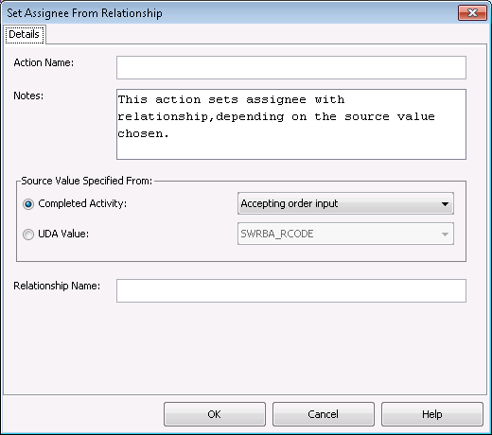The image size is (492, 435).
Task: Click the 'Action Name:' label
Action: pyautogui.click(x=44, y=62)
